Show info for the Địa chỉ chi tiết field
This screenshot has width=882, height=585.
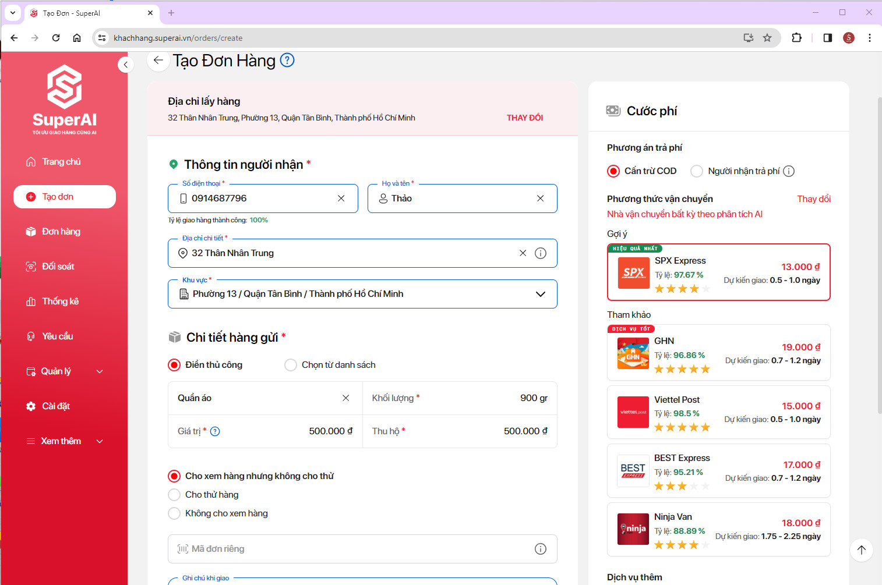pos(541,253)
